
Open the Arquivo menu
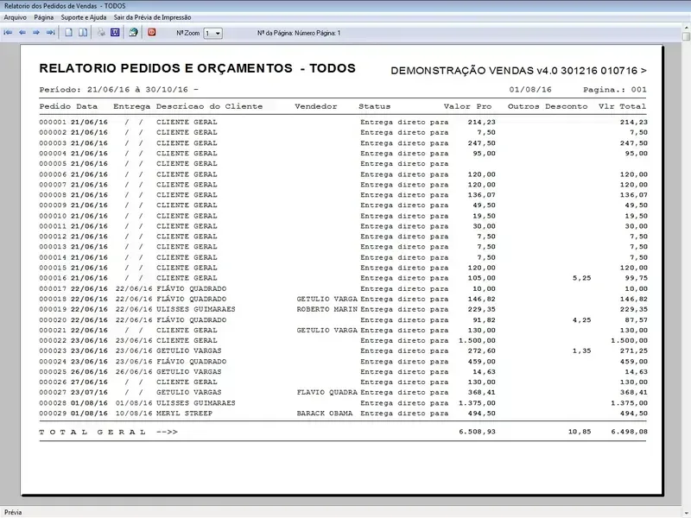coord(16,17)
